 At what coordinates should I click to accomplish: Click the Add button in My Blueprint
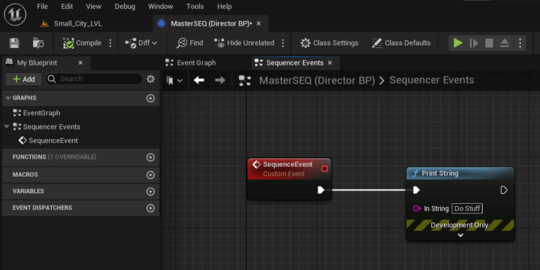(x=24, y=79)
